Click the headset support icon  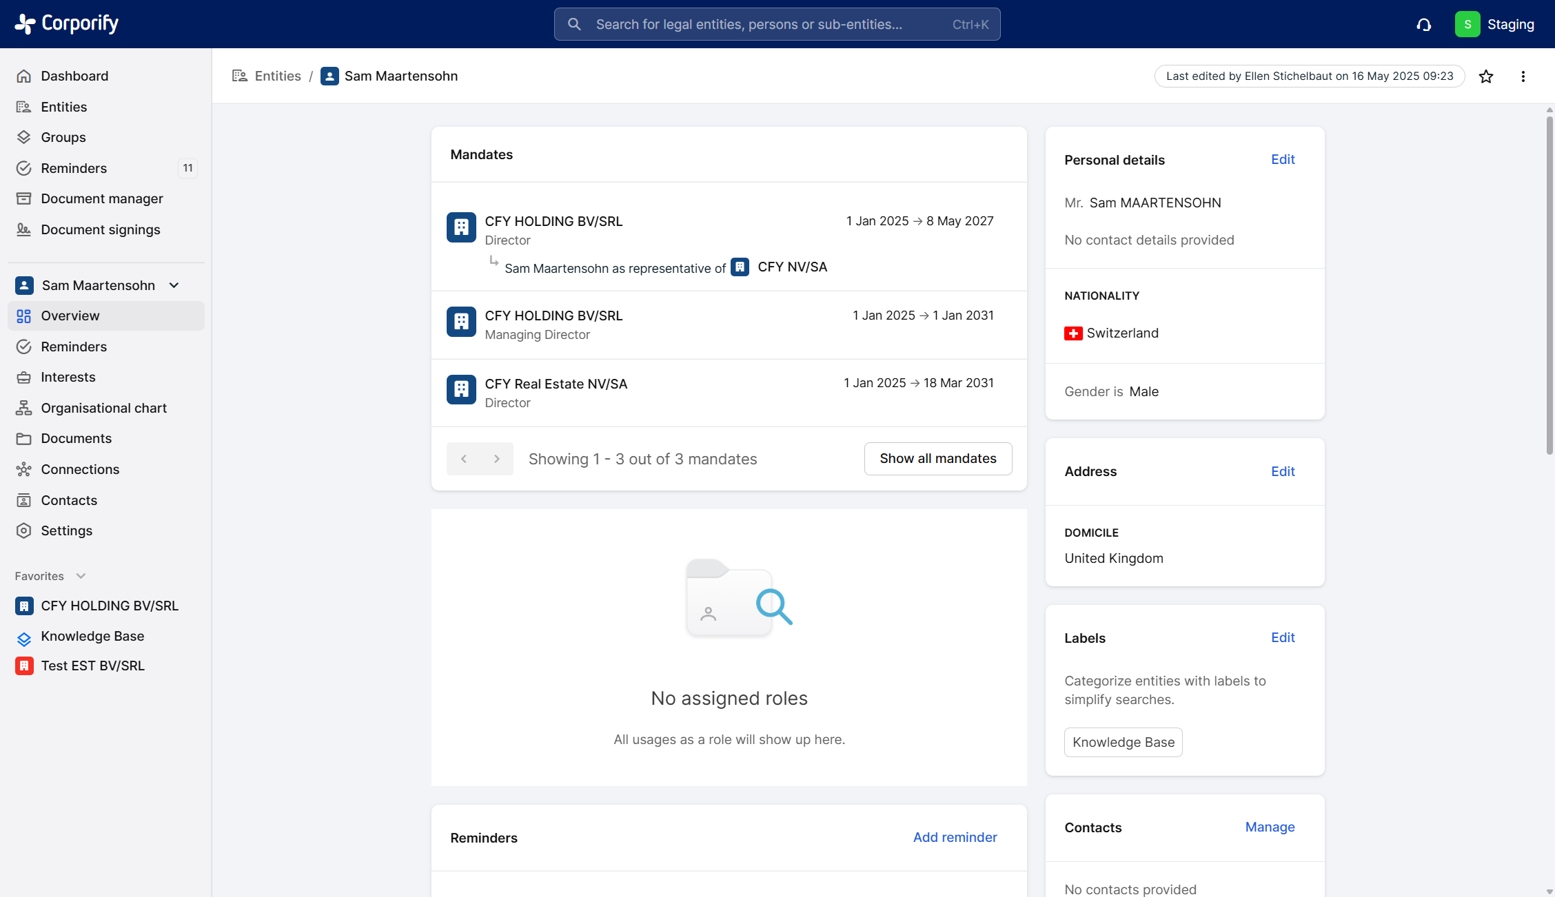pos(1424,25)
